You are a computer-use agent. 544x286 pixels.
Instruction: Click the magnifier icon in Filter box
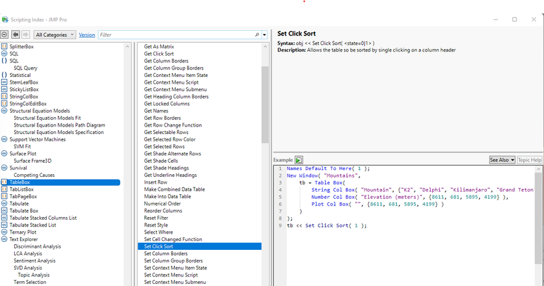(257, 34)
